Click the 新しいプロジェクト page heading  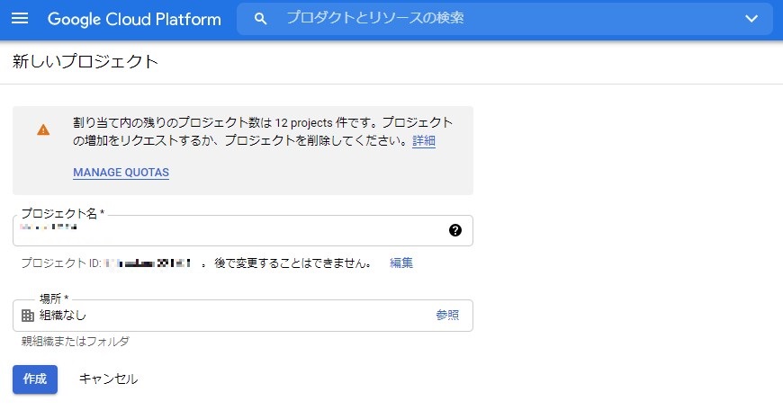85,61
